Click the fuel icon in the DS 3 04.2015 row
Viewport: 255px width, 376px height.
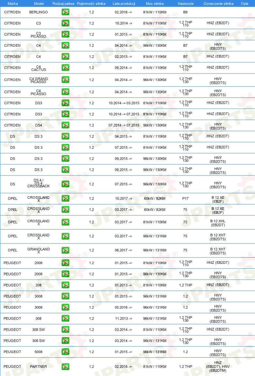click(65, 136)
